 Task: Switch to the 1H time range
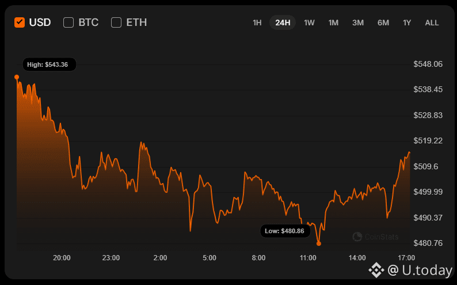(x=257, y=22)
